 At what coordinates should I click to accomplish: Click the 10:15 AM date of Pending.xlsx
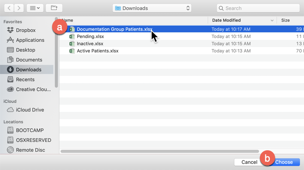[231, 36]
